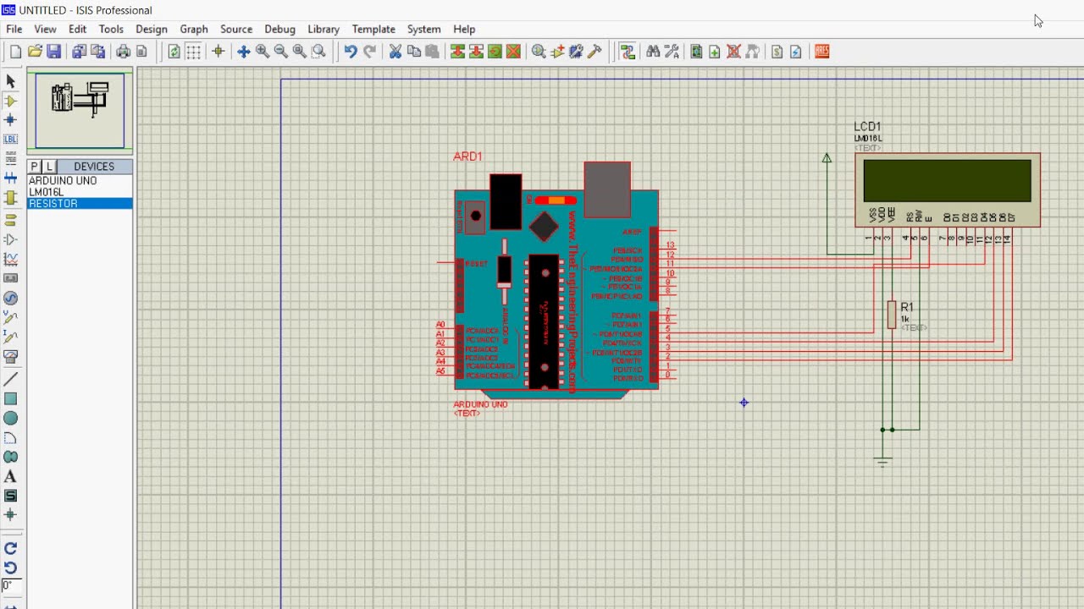Click the overview schematic thumbnail
Screen dimensions: 1084x609
pyautogui.click(x=80, y=111)
